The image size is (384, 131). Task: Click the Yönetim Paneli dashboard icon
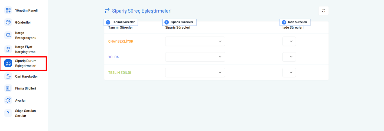8,10
